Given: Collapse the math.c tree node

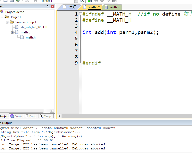Looking at the screenshot, I should click(x=12, y=32).
